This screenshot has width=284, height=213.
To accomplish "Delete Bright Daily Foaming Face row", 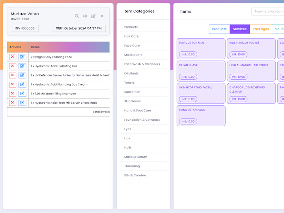I will pyautogui.click(x=13, y=57).
